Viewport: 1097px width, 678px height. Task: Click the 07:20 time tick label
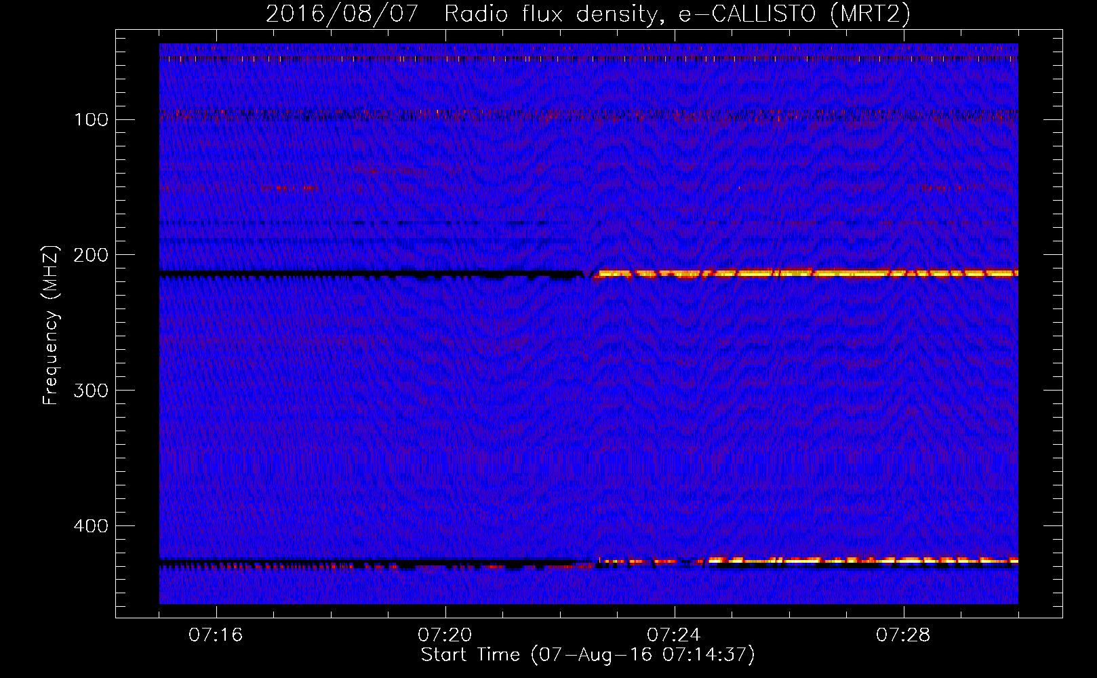[445, 635]
